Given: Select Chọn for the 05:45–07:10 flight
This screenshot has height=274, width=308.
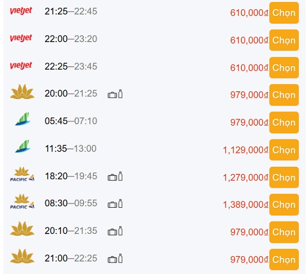Looking at the screenshot, I should tap(284, 123).
